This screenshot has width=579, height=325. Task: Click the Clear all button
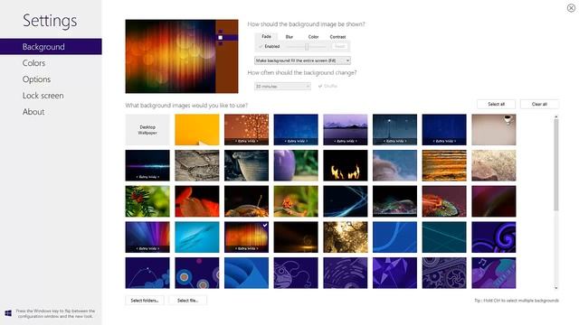coord(539,105)
